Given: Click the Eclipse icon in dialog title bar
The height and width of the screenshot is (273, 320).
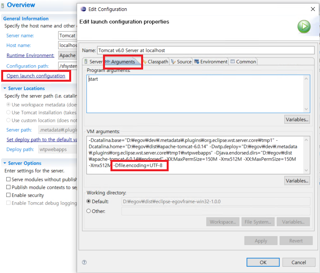Looking at the screenshot, I should tap(83, 9).
